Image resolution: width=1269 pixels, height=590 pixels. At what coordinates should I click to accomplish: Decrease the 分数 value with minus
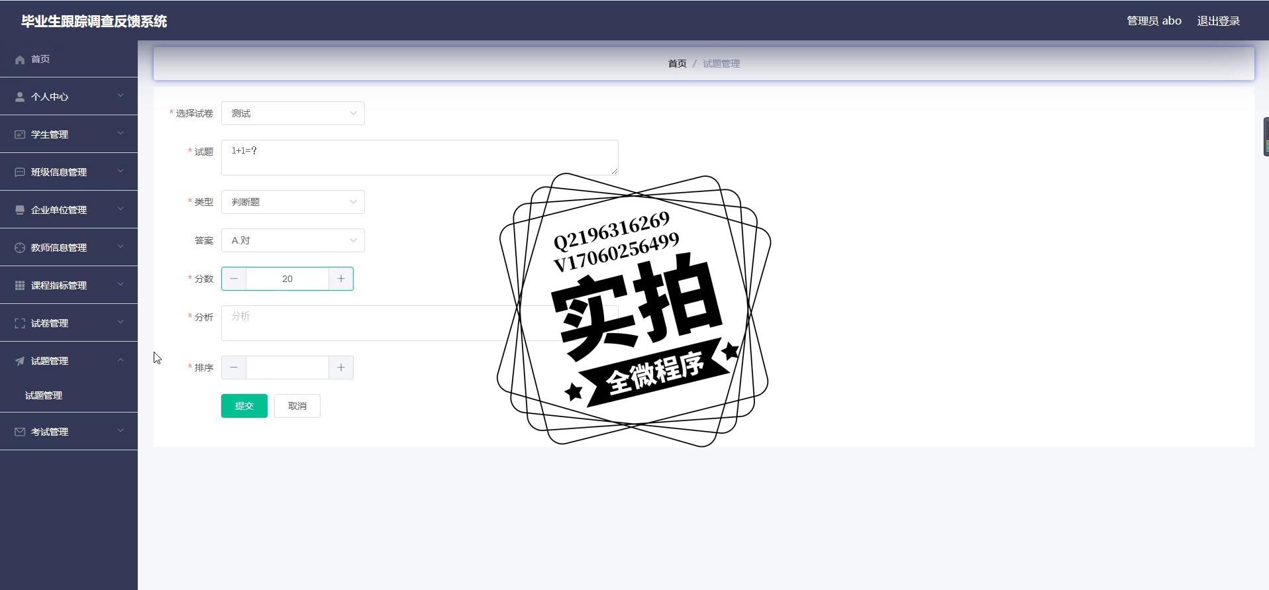click(x=234, y=279)
